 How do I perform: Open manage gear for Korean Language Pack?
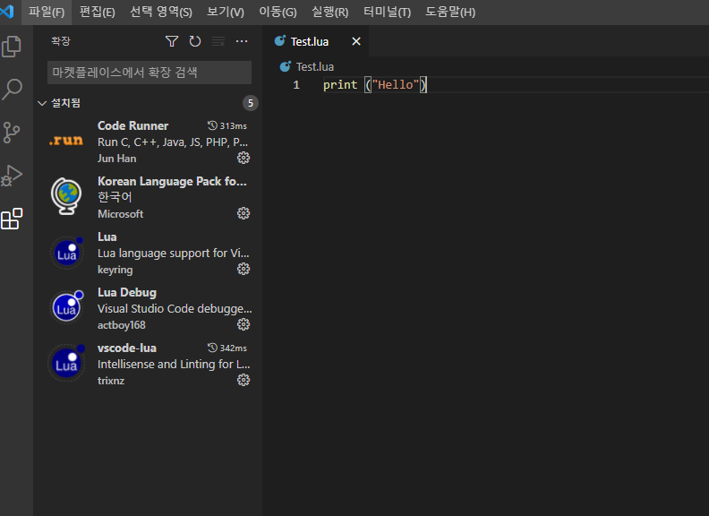coord(243,213)
